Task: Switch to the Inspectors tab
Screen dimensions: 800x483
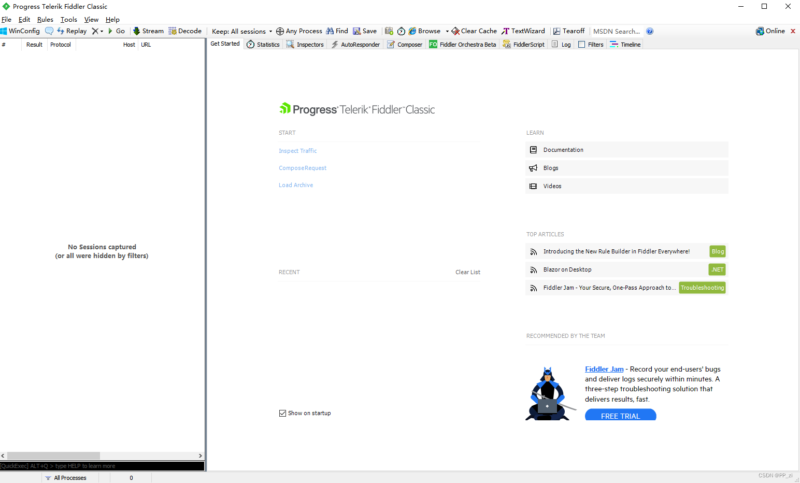Action: click(305, 45)
